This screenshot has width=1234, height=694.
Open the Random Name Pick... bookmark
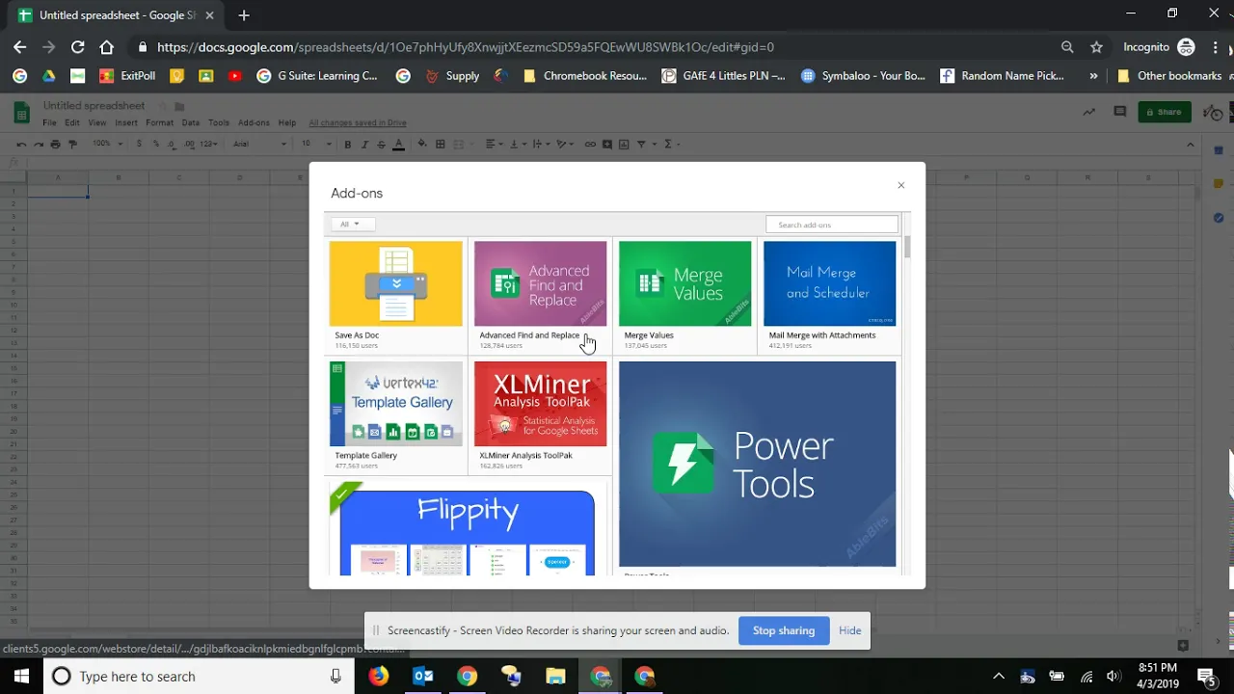(x=1003, y=75)
